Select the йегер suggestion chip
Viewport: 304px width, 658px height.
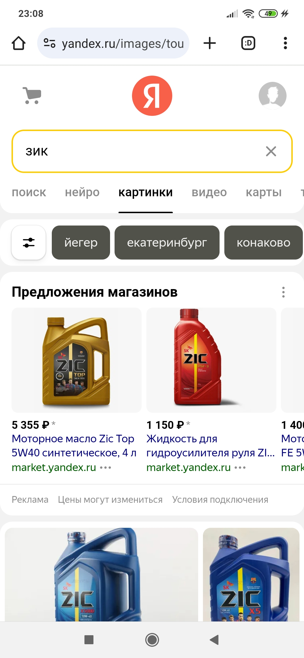[x=81, y=242]
